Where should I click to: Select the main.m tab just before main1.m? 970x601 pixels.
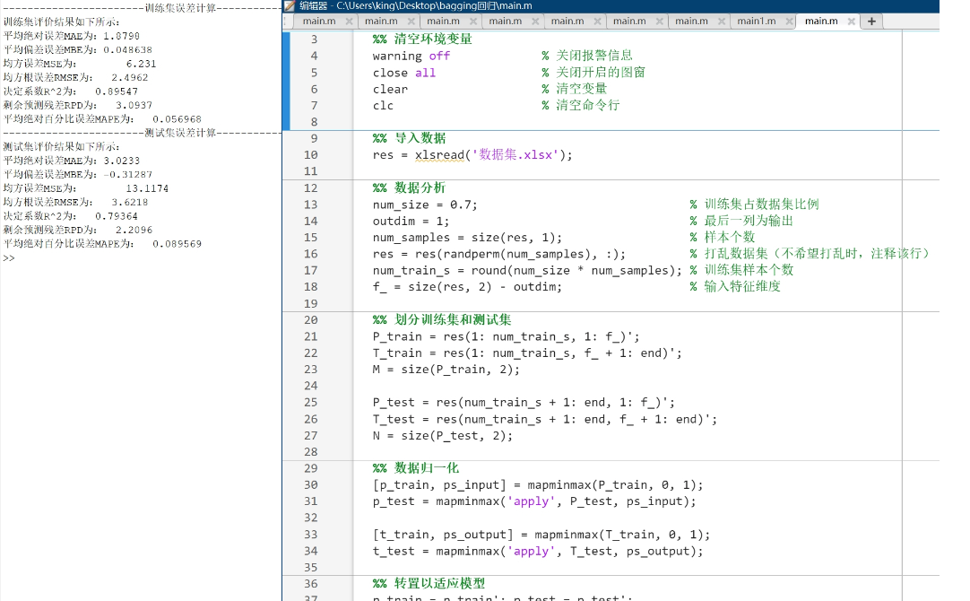tap(691, 21)
